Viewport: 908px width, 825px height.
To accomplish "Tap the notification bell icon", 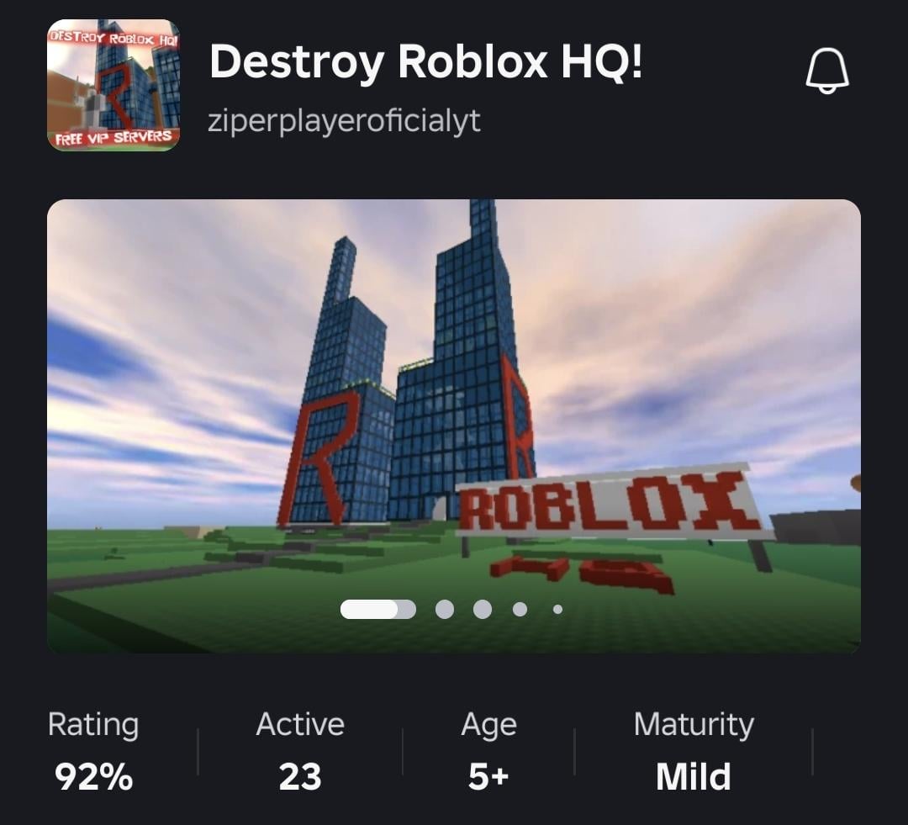I will tap(827, 71).
